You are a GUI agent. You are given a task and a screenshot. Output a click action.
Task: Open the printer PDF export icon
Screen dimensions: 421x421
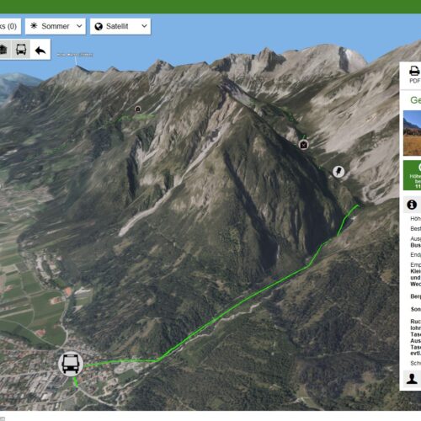(414, 71)
